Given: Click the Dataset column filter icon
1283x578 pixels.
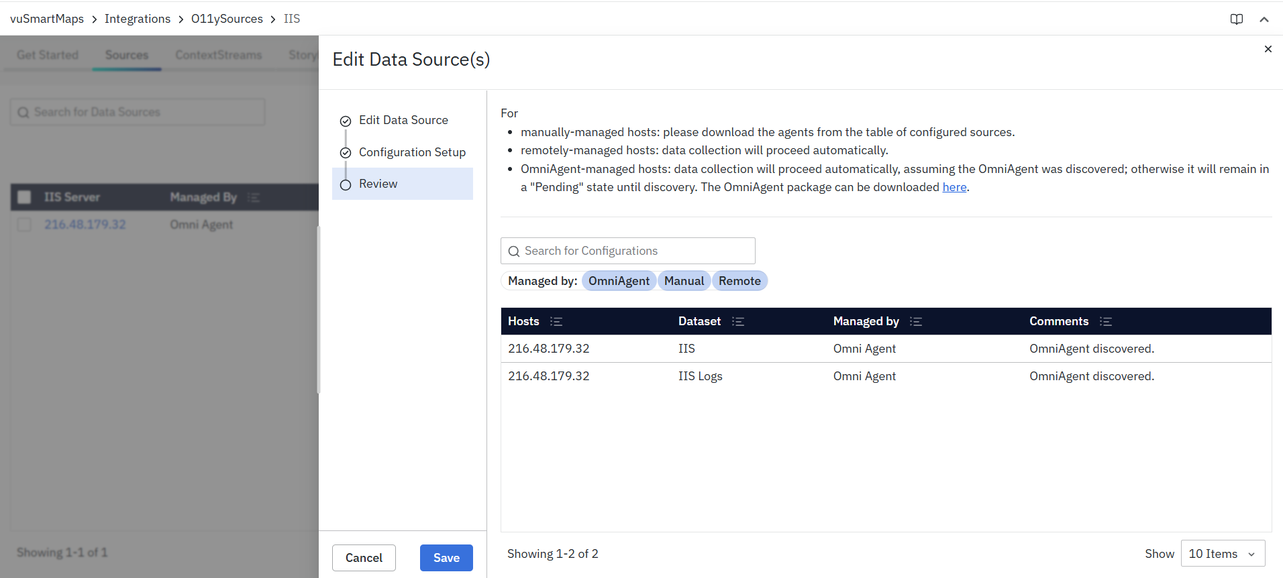Looking at the screenshot, I should [x=738, y=322].
